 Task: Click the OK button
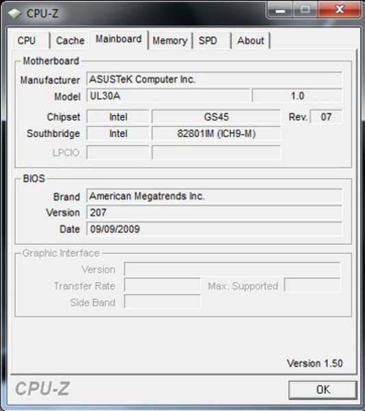click(x=323, y=390)
